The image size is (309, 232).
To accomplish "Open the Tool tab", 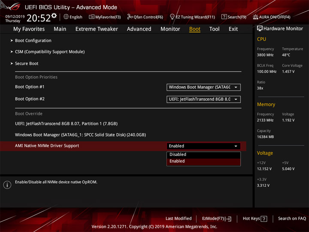I will point(214,29).
